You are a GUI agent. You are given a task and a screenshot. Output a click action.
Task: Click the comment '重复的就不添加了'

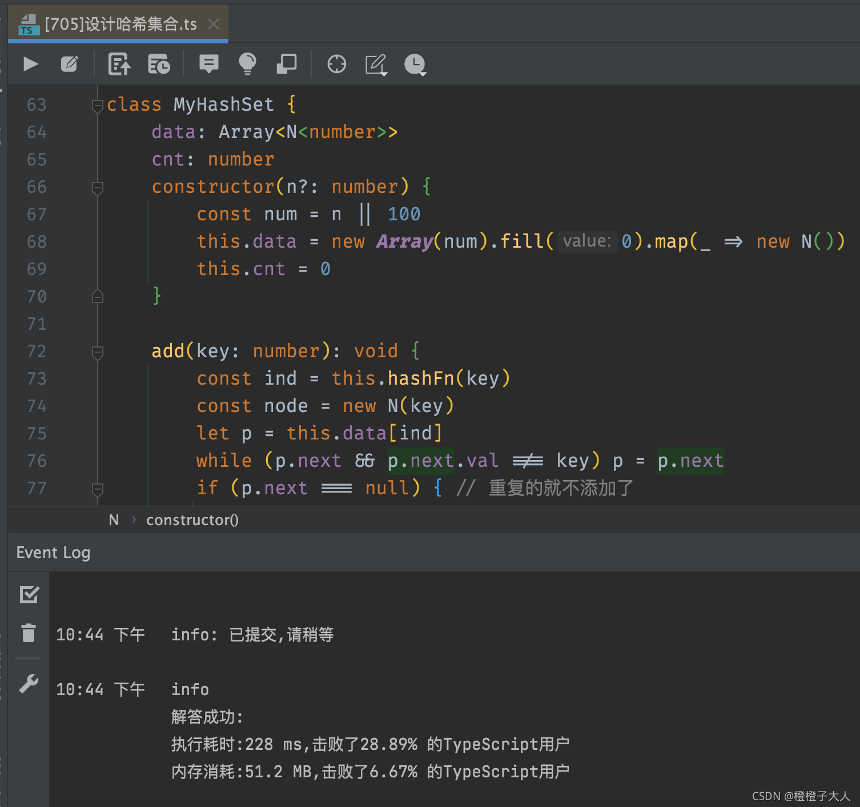click(561, 488)
